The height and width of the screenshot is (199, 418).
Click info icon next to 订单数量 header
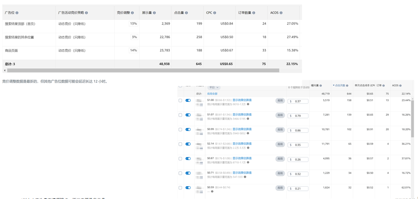pyautogui.click(x=254, y=13)
